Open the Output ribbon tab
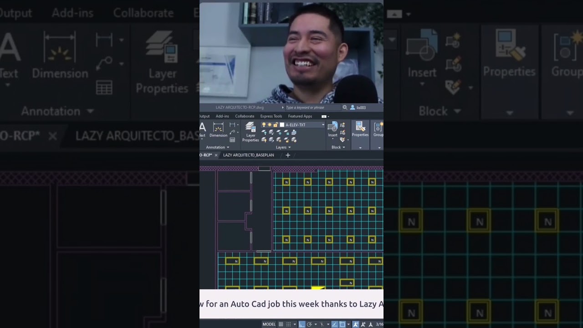Image resolution: width=583 pixels, height=328 pixels. (x=205, y=116)
